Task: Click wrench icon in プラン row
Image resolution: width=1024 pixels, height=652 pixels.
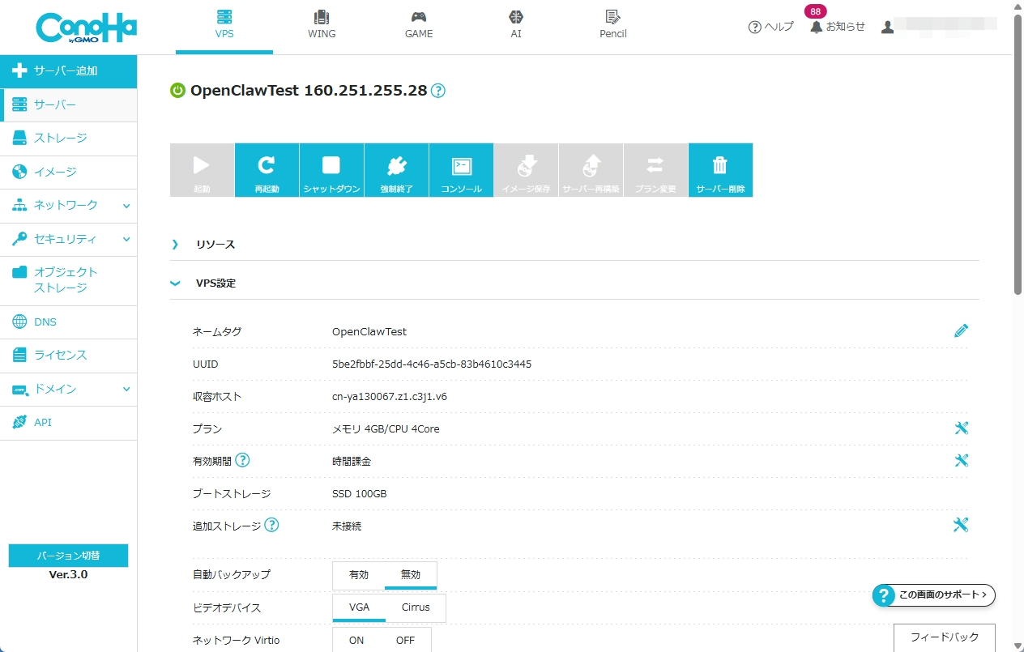Action: point(961,428)
